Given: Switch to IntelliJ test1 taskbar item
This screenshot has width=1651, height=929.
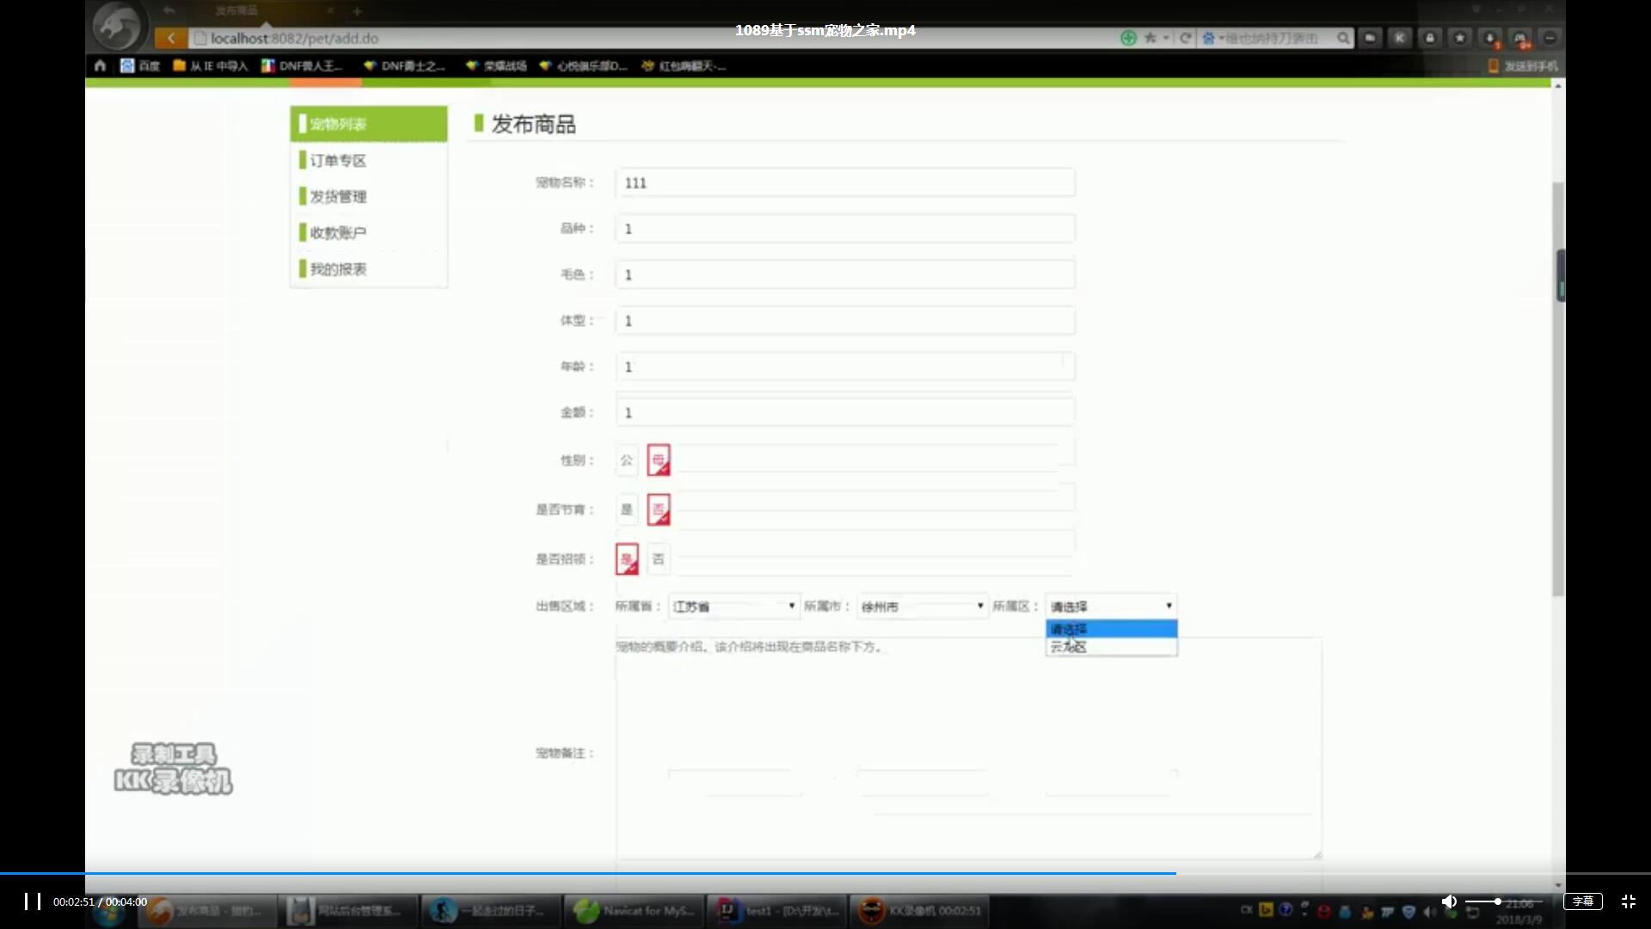Looking at the screenshot, I should coord(776,910).
